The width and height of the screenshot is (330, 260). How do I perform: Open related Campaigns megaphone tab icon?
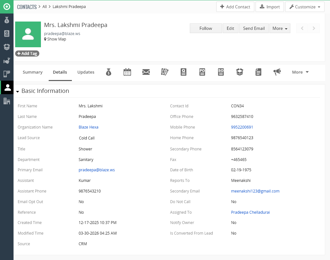(277, 72)
